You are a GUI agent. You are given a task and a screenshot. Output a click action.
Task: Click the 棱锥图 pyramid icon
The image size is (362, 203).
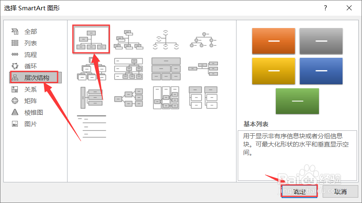tap(15, 112)
